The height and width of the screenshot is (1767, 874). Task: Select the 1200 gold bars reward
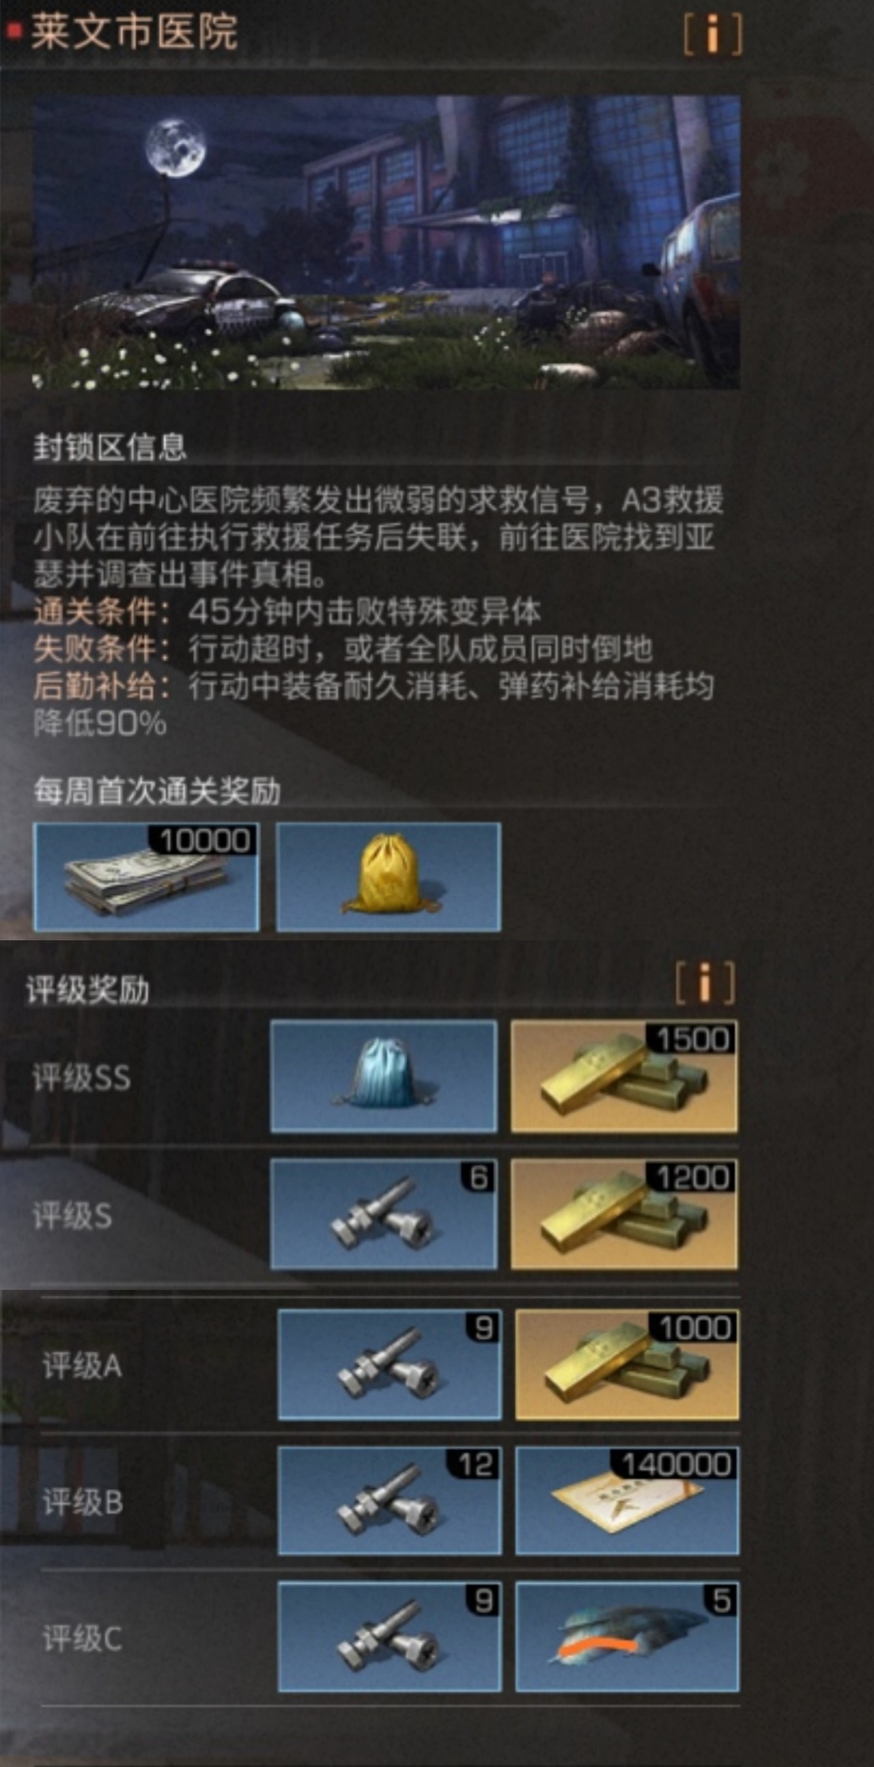624,1214
